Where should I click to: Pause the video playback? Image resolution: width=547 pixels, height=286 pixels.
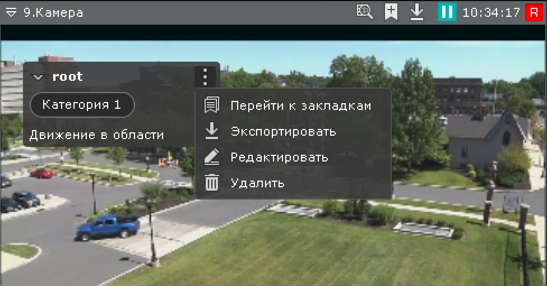447,12
